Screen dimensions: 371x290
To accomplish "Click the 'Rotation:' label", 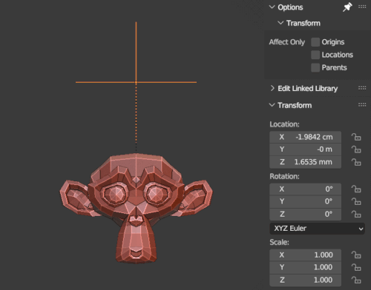I will coord(284,176).
